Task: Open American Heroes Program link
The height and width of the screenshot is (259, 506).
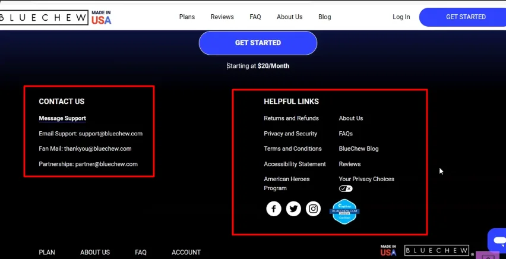Action: pyautogui.click(x=287, y=184)
